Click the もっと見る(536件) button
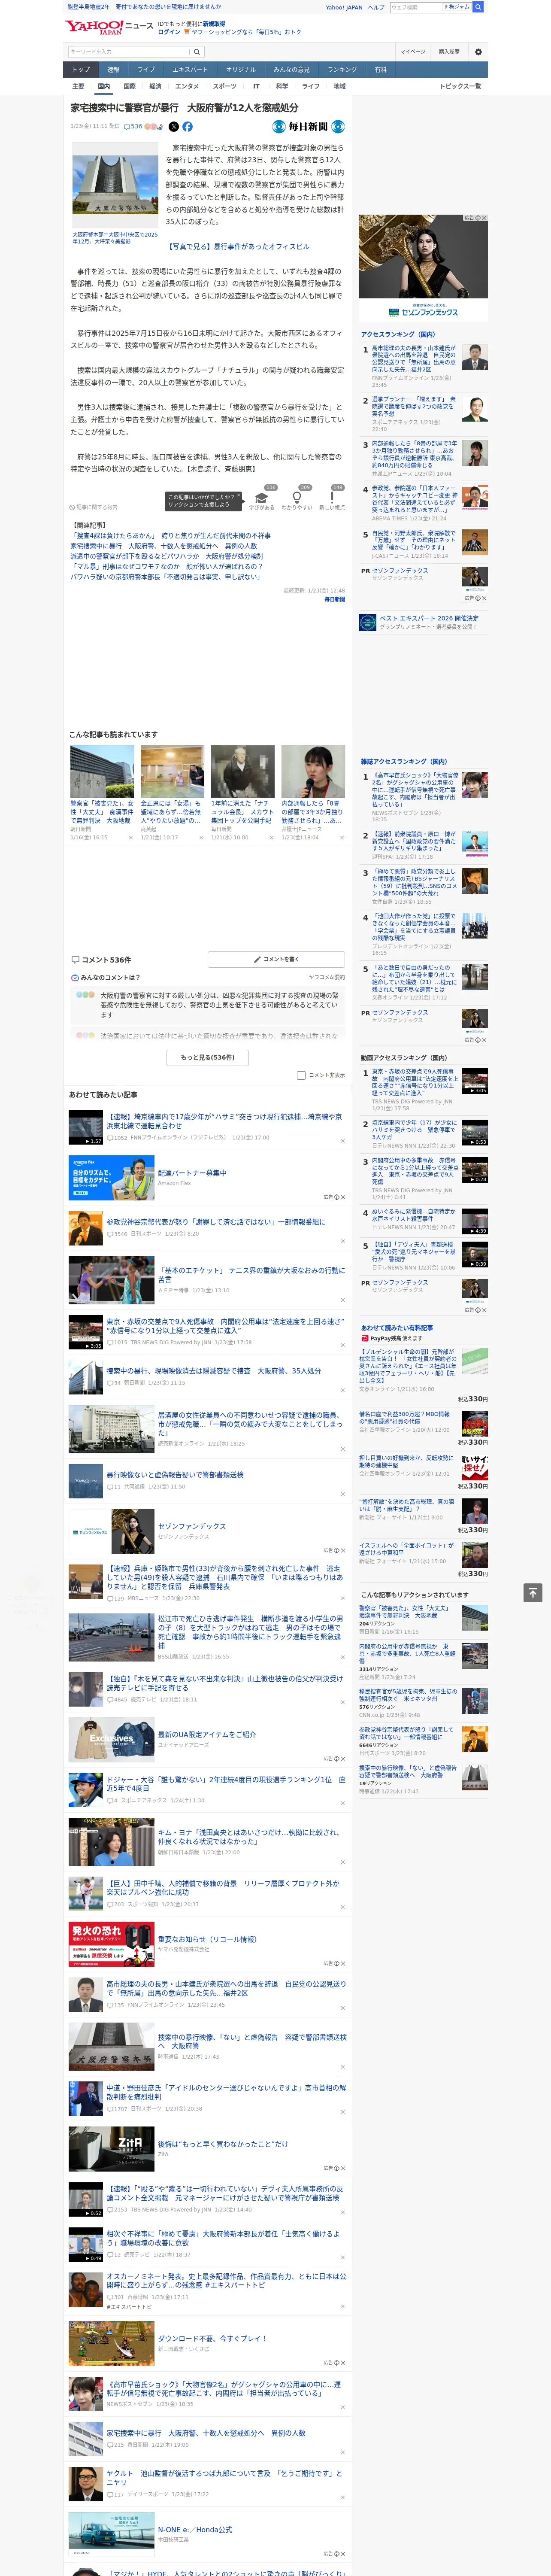The height and width of the screenshot is (2576, 551). click(208, 1058)
